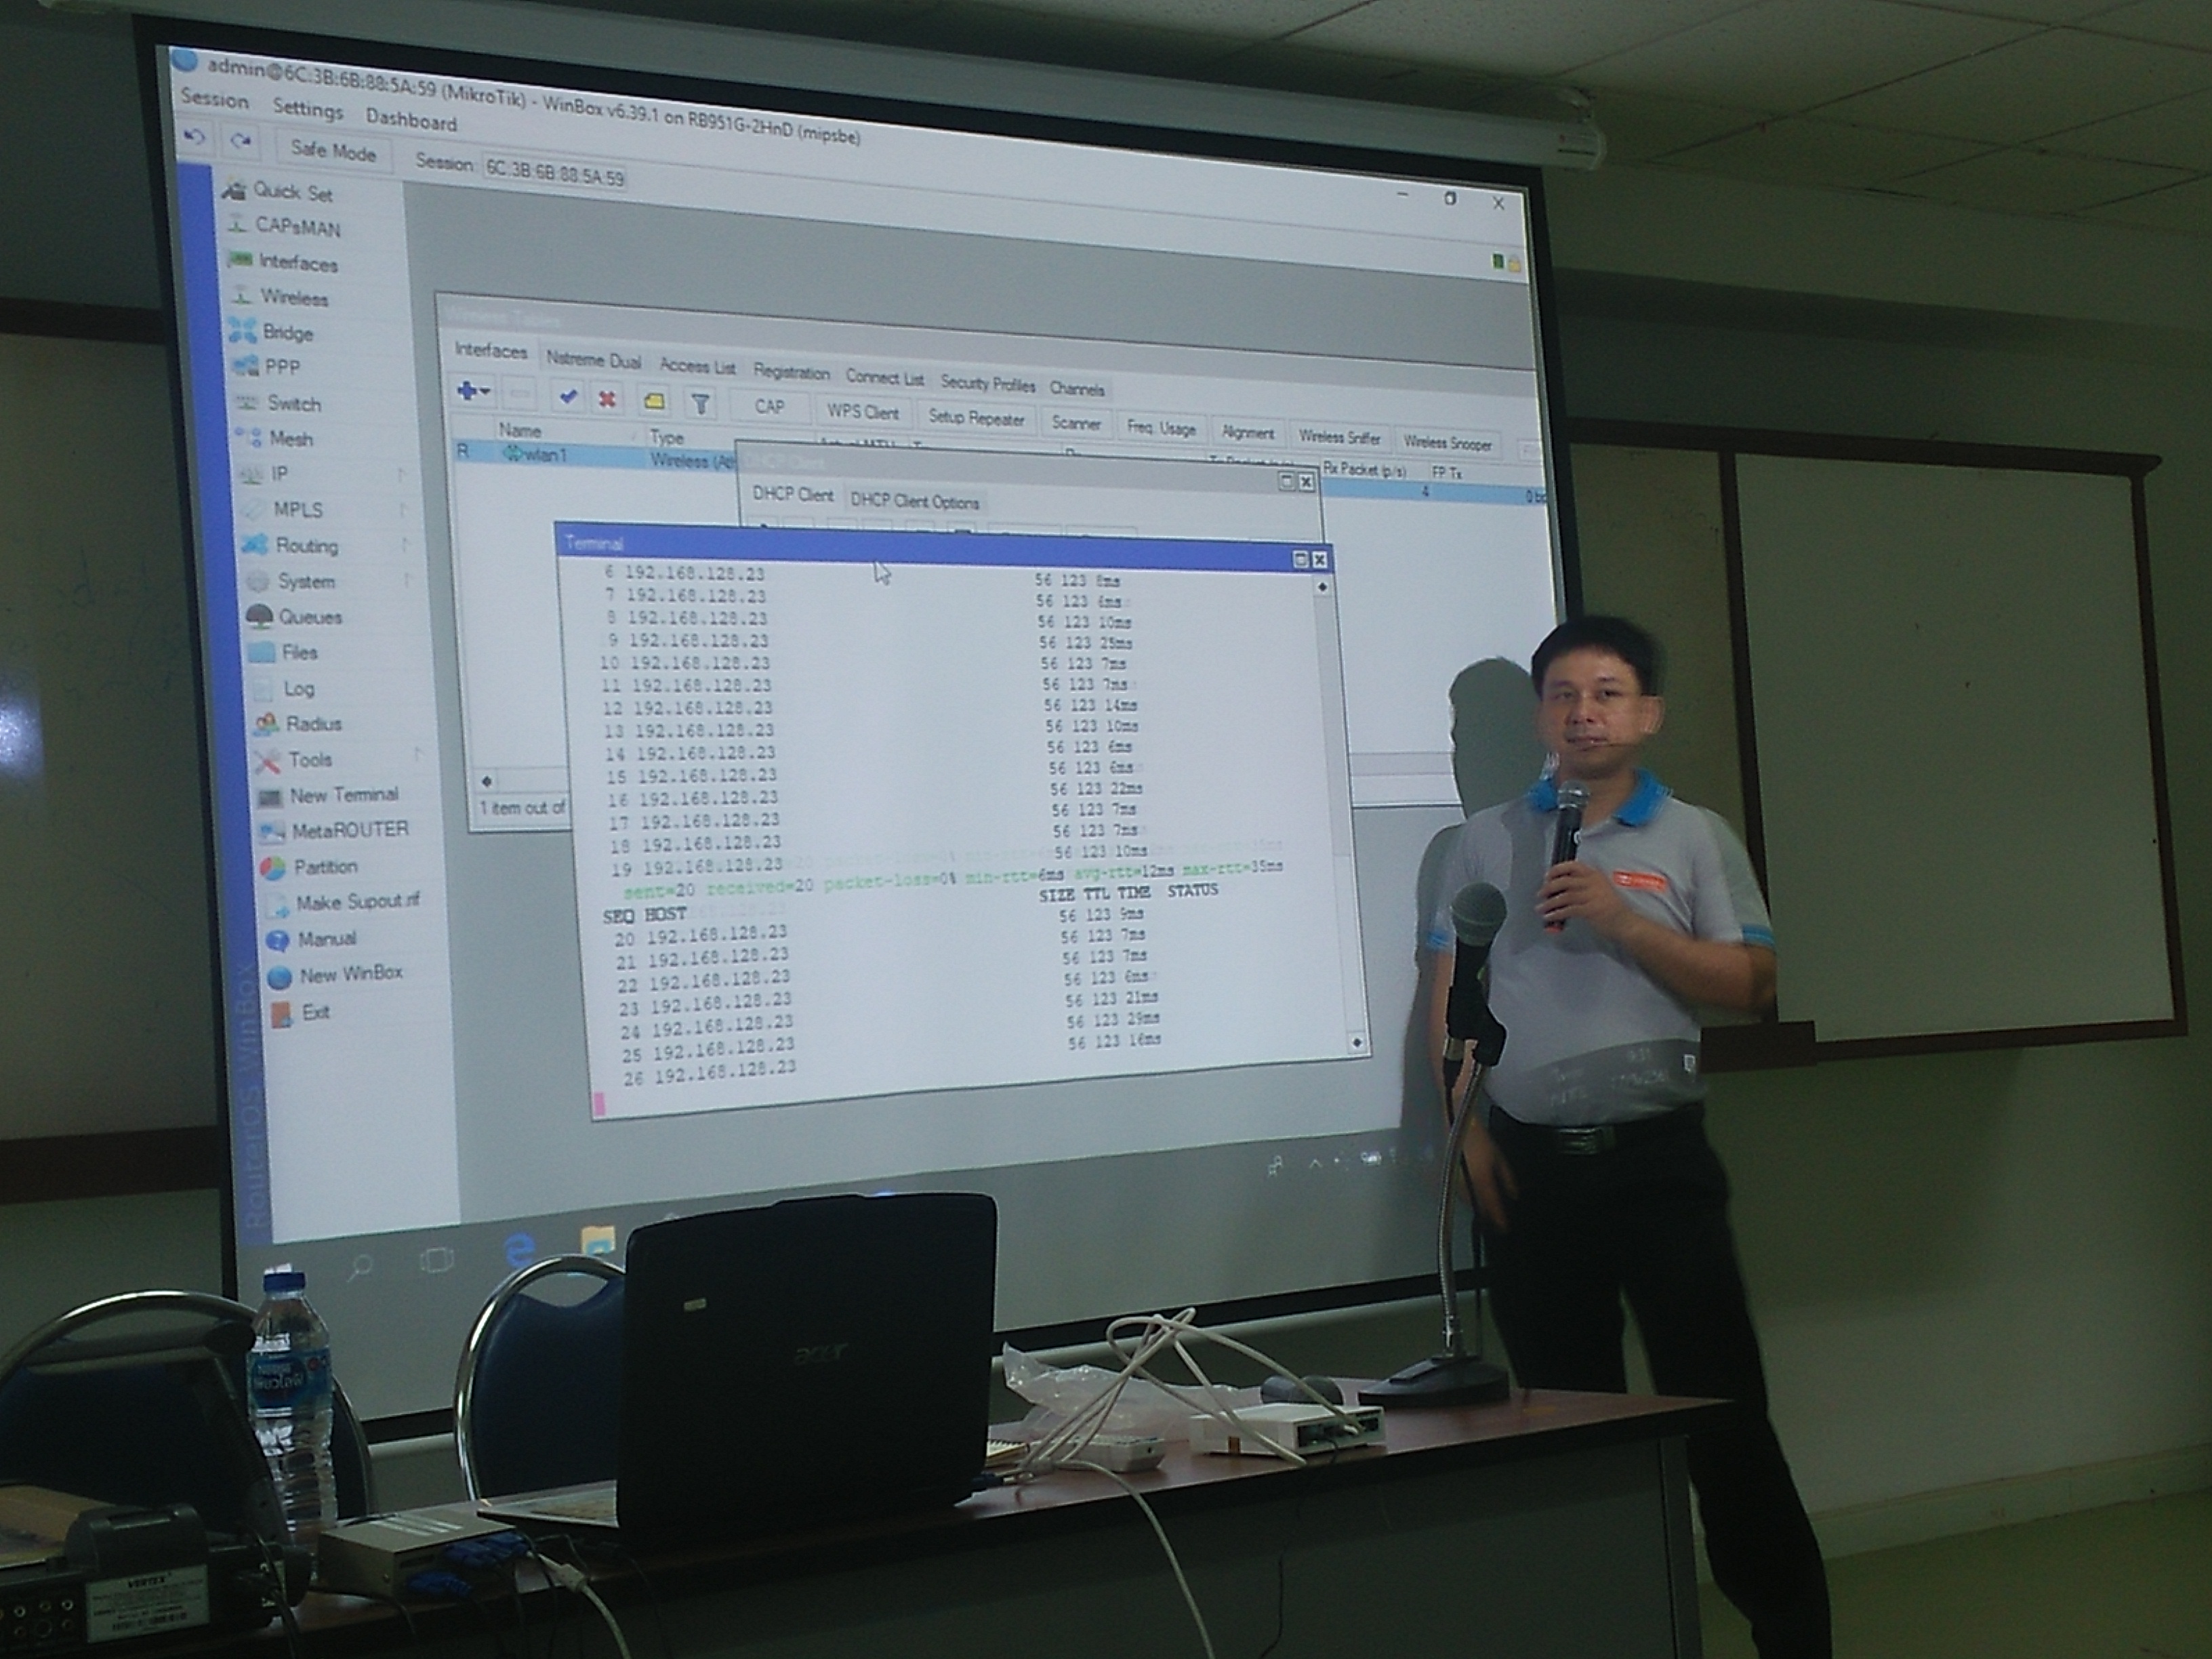Click the undo arrow in toolbar
2212x1659 pixels.
(x=195, y=137)
